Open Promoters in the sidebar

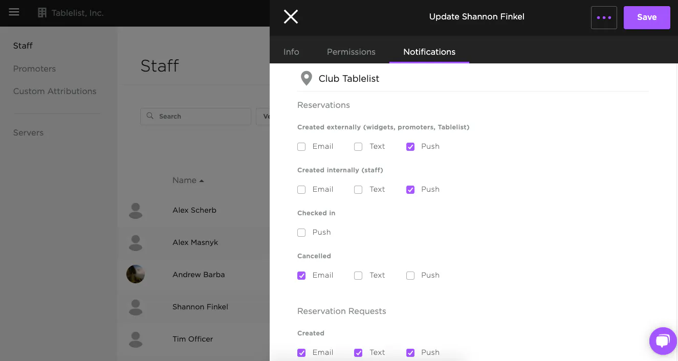(x=34, y=69)
